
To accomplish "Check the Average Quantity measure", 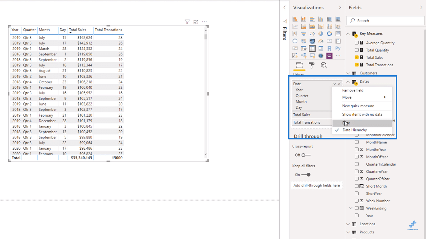I will (357, 43).
